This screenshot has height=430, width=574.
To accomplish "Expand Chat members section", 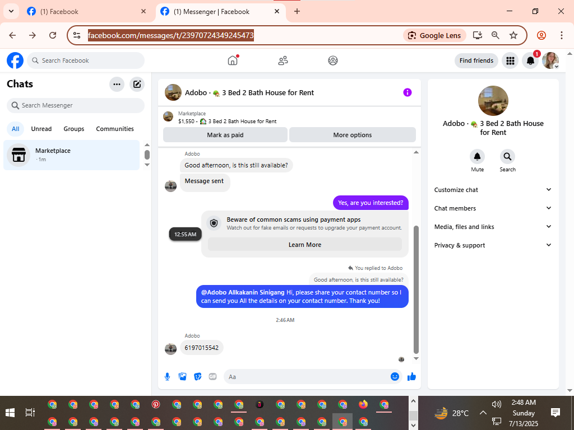I will [x=493, y=208].
